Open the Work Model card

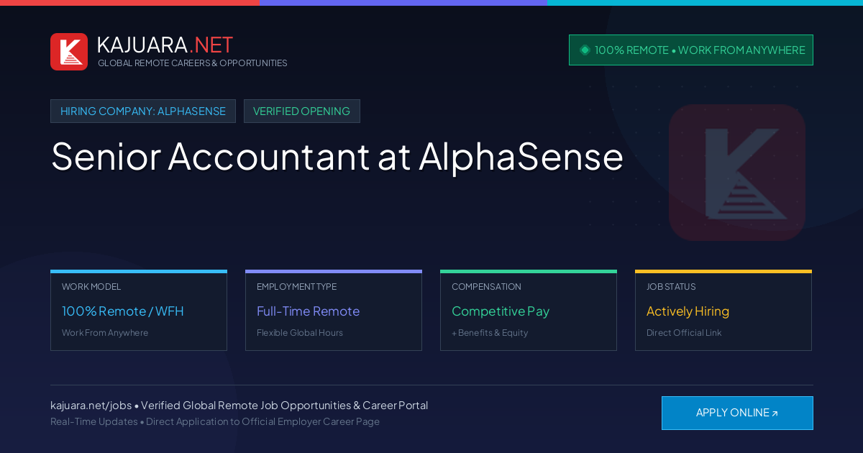[139, 311]
